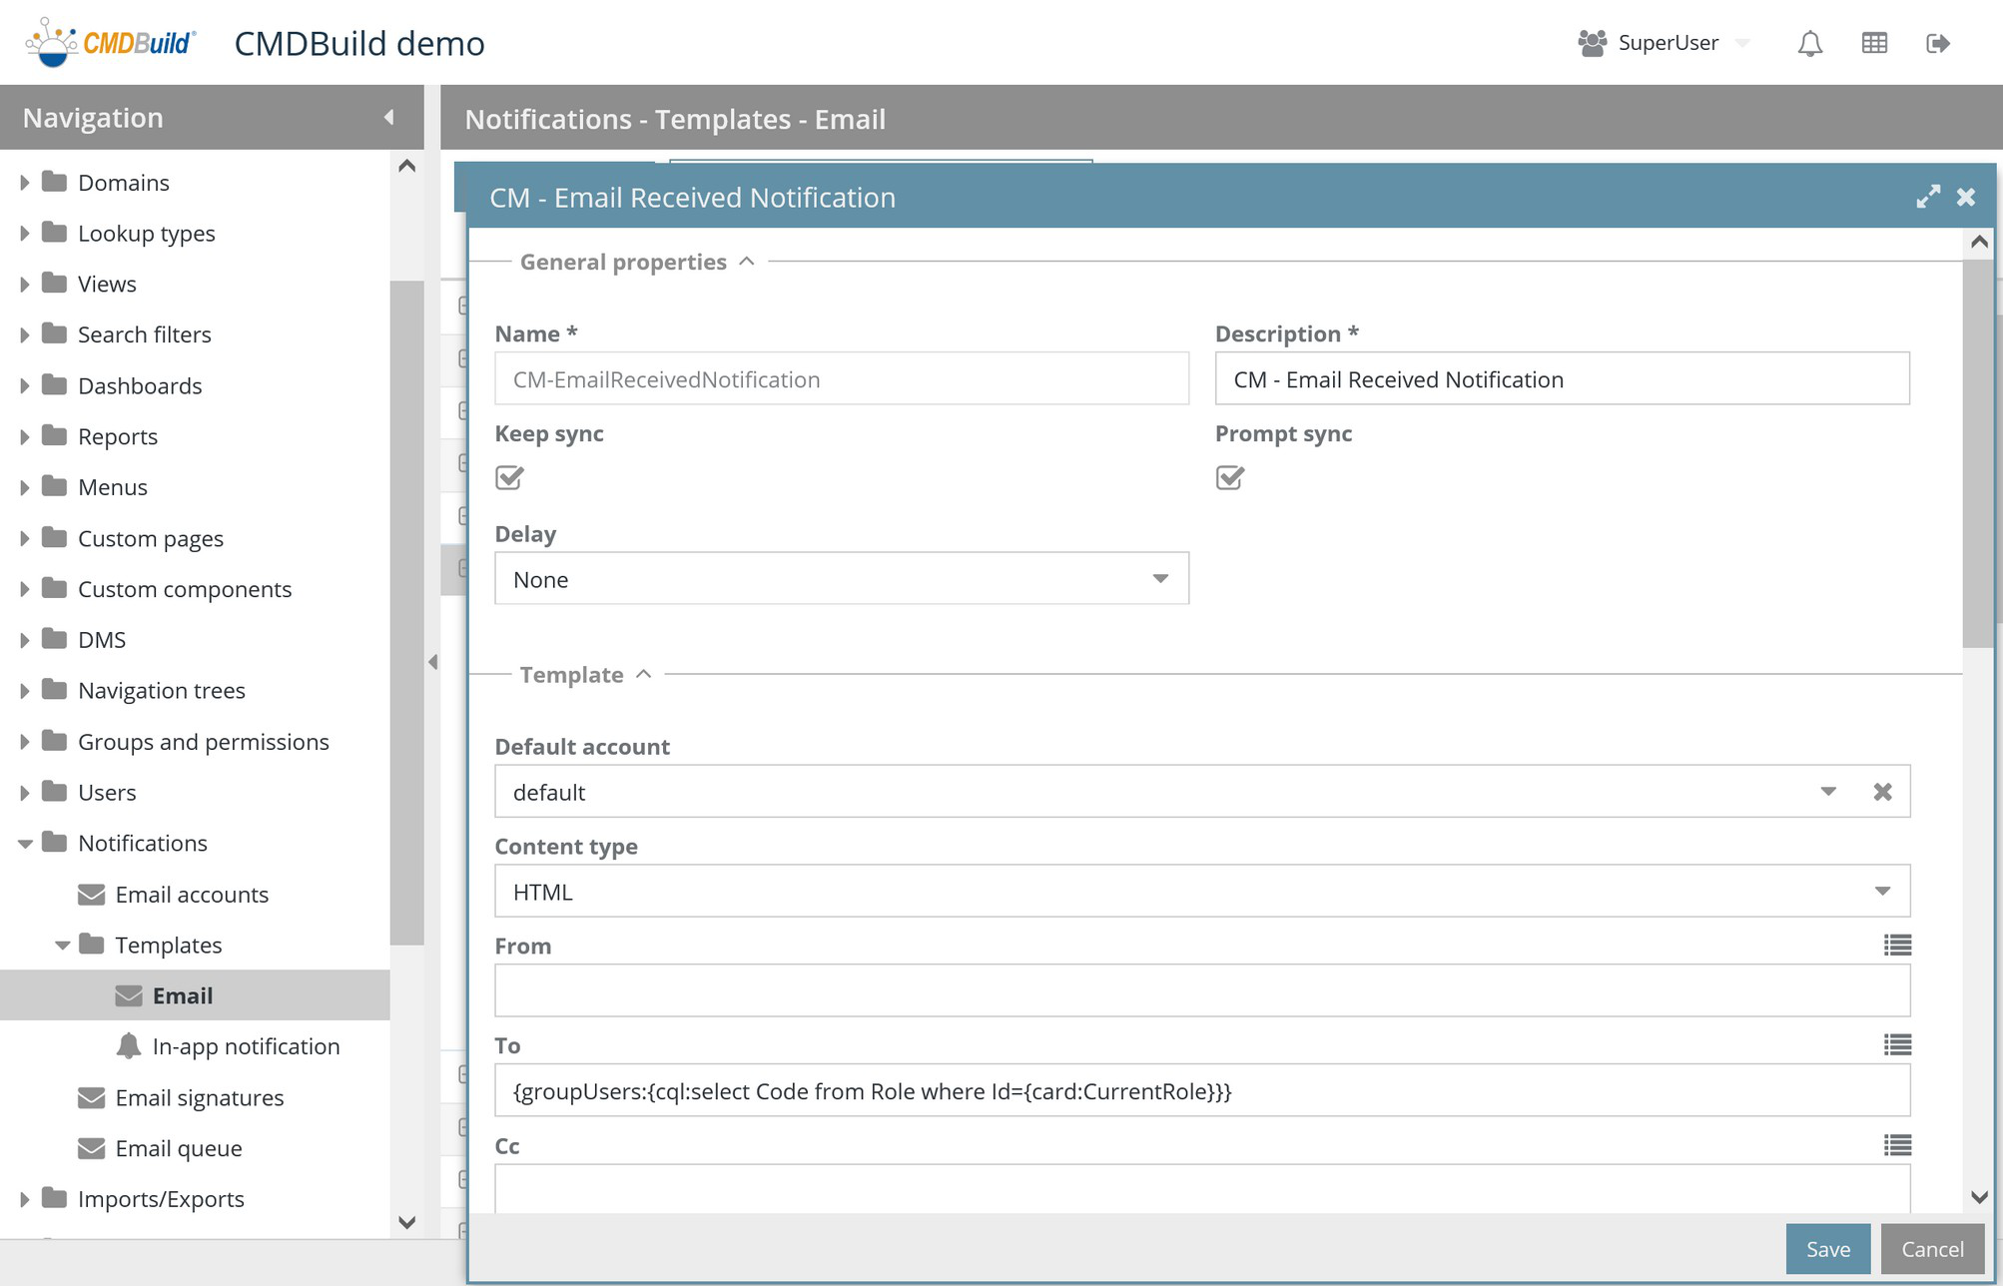Click the Save button

[1827, 1249]
